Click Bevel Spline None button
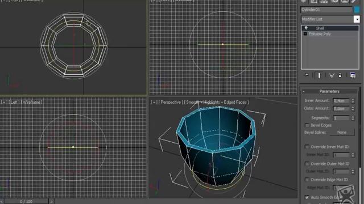364x204 pixels. pyautogui.click(x=342, y=132)
